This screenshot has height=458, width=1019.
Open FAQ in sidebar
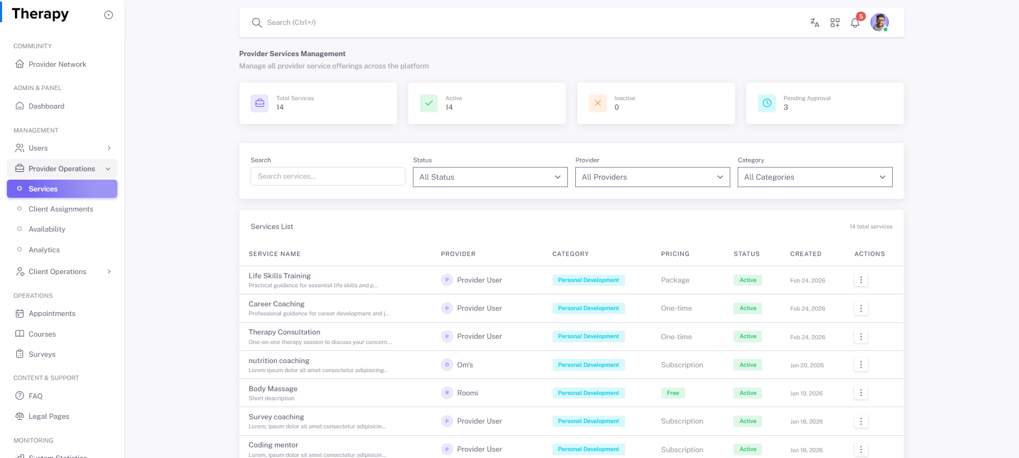(x=62, y=396)
